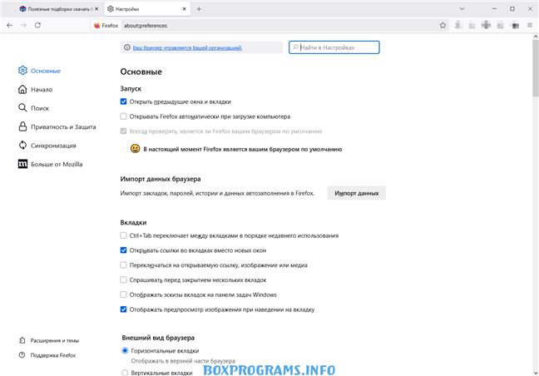
Task: Uncheck Открывать ссылки во вкладках вместо новых окон
Action: coord(123,250)
